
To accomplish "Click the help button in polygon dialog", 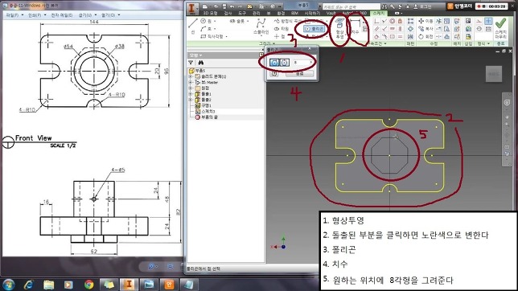I will (273, 74).
